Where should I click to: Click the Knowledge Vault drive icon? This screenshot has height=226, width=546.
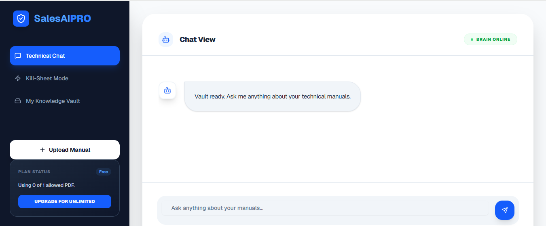pos(18,101)
